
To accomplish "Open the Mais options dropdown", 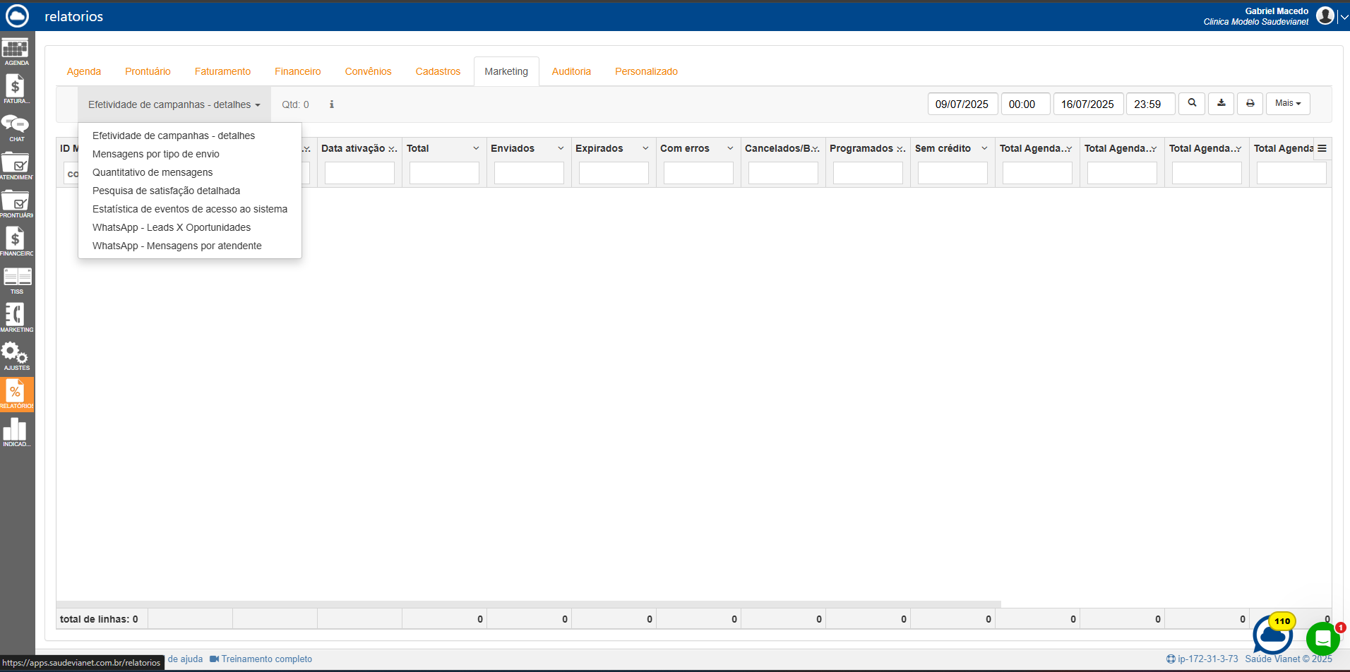I will click(x=1288, y=104).
